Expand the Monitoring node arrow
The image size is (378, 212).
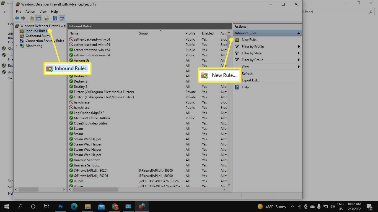(17, 46)
